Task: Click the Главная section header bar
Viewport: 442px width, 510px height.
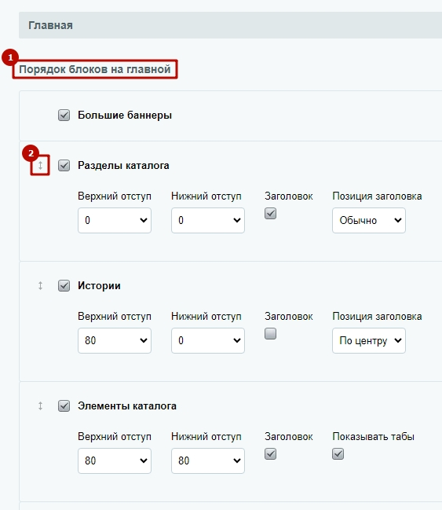Action: point(231,25)
